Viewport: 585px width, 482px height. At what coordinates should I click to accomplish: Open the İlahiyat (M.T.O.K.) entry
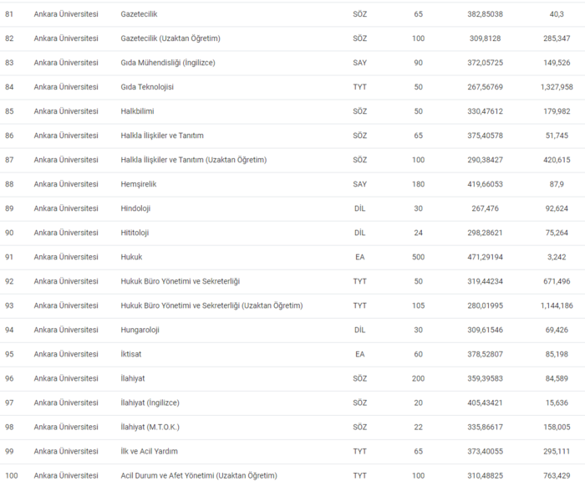[x=150, y=427]
